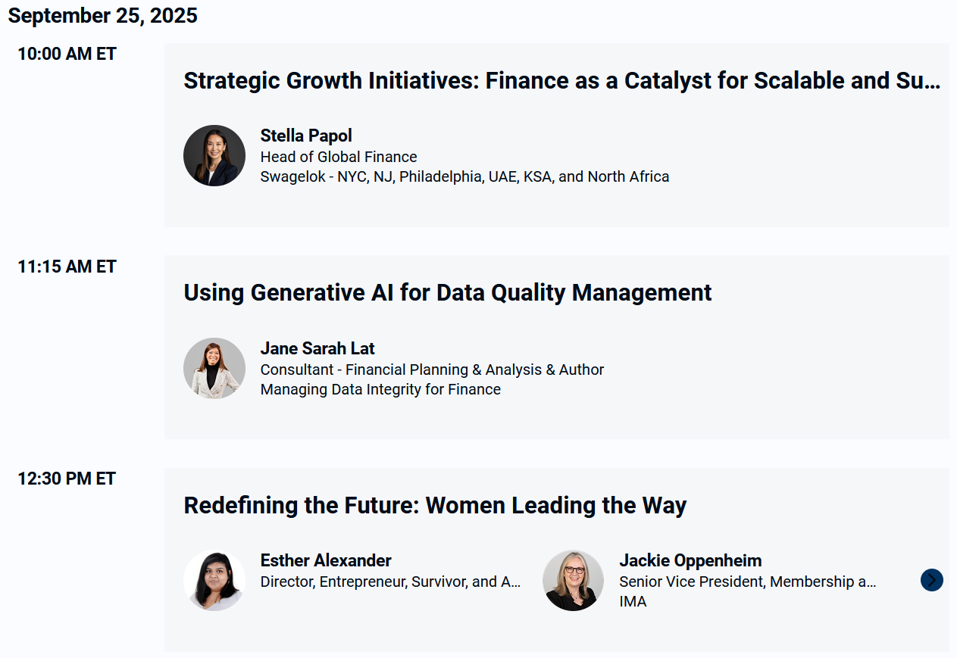
Task: Click the September 25, 2025 date heading
Action: point(103,16)
